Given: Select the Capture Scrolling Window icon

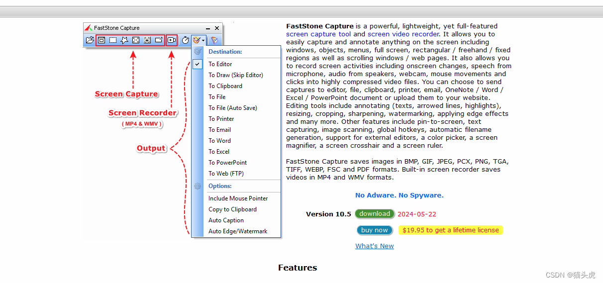Looking at the screenshot, I should click(147, 40).
